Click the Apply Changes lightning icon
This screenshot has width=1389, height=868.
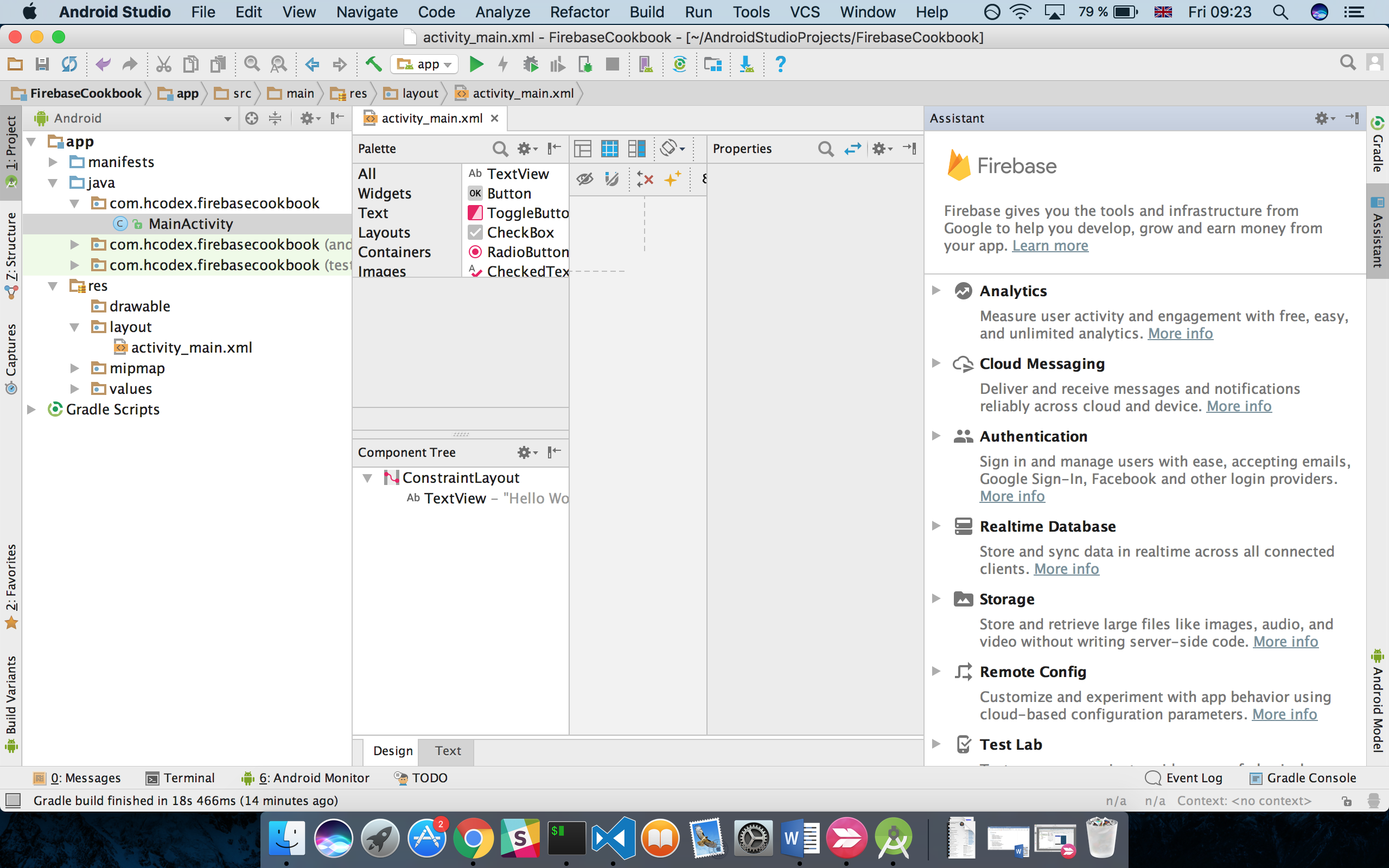(x=503, y=65)
